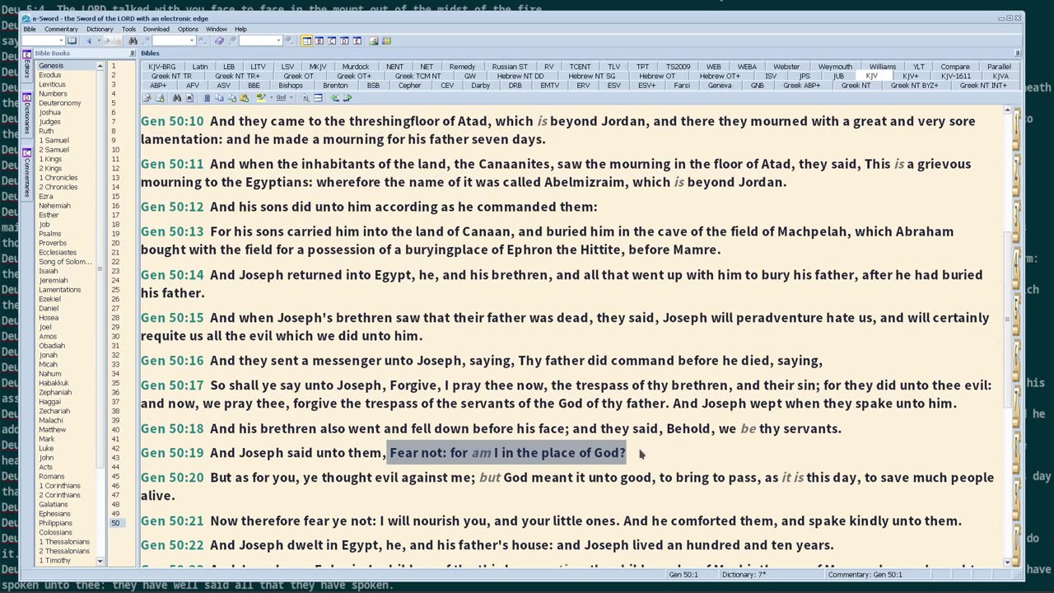Switch to the KJV+ Bible tab
Screen dimensions: 1054x593
[x=910, y=76]
